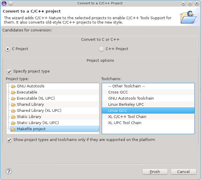Select Static Library (XL UPC) project type
The height and width of the screenshot is (180, 201).
pyautogui.click(x=38, y=123)
